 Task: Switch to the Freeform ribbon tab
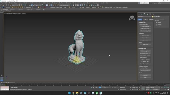pyautogui.click(x=12, y=9)
